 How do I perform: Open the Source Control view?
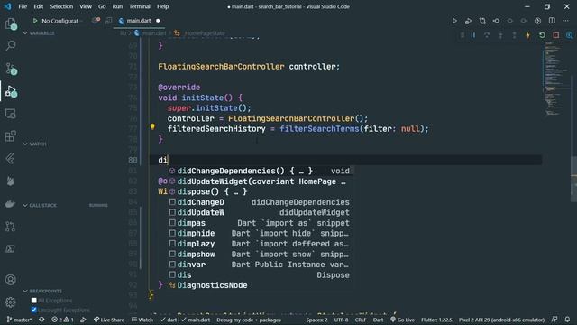click(x=10, y=69)
